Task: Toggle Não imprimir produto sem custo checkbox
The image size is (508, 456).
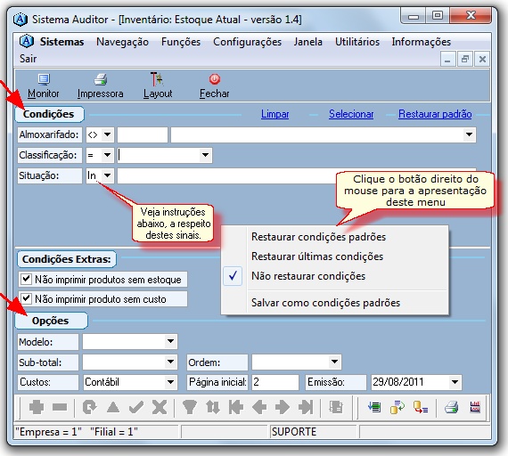Action: point(26,298)
